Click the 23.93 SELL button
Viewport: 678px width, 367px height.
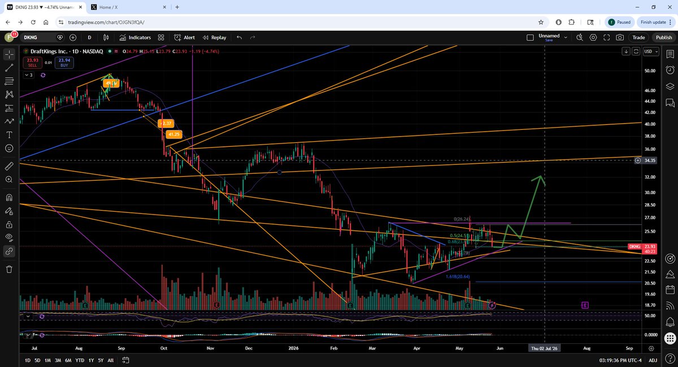[x=32, y=62]
